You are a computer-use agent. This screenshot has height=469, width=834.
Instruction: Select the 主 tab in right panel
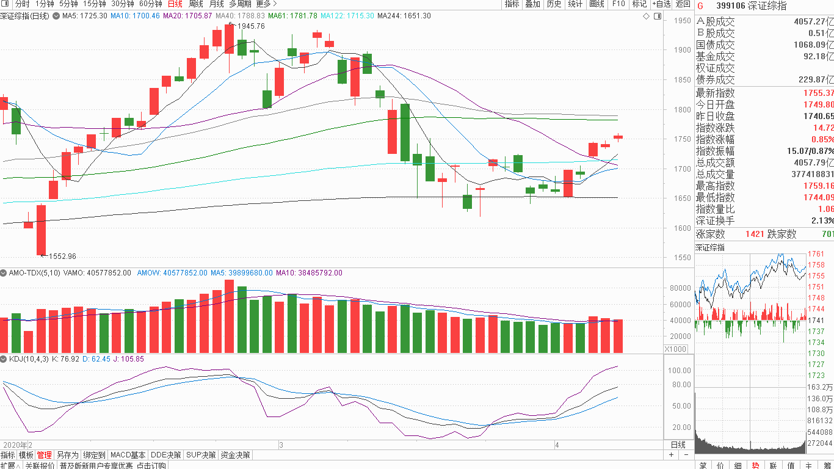click(809, 465)
